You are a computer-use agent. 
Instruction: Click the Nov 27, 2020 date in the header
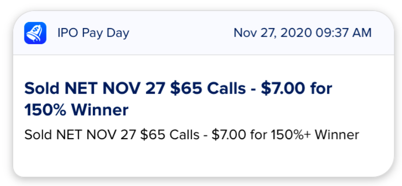click(x=273, y=33)
